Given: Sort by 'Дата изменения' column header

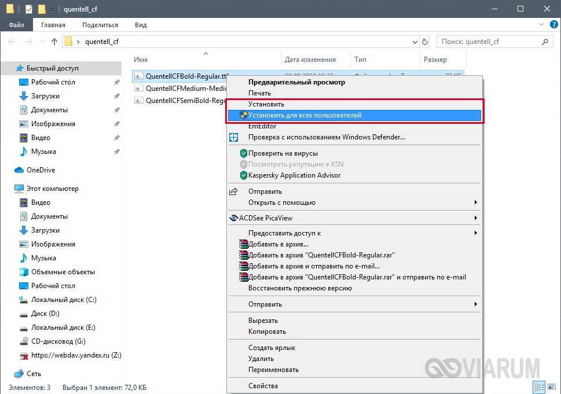Looking at the screenshot, I should [x=310, y=60].
